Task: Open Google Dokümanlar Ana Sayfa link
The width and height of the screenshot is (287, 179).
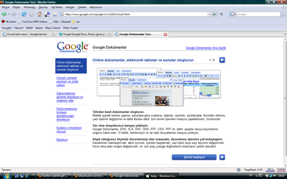Action: (x=205, y=48)
